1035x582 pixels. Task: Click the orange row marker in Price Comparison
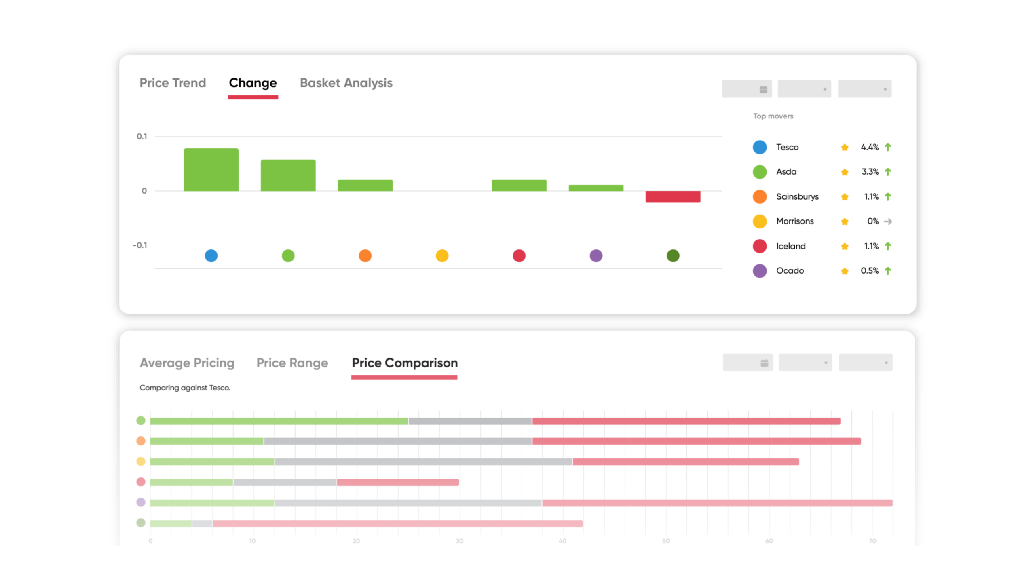141,441
